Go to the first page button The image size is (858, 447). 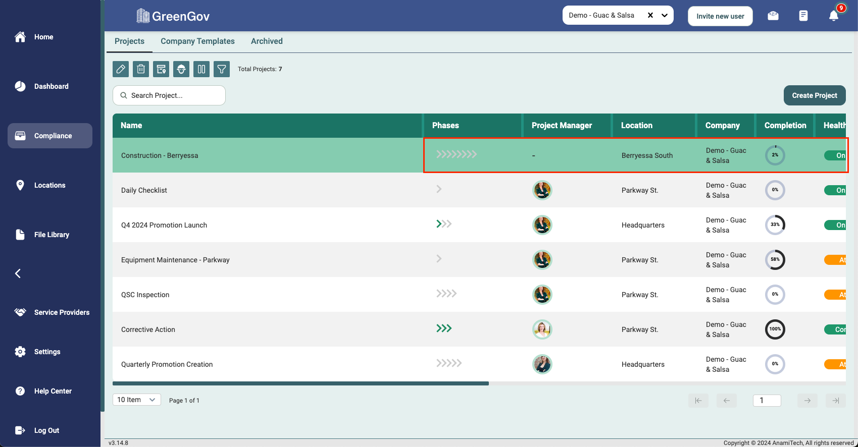tap(698, 401)
